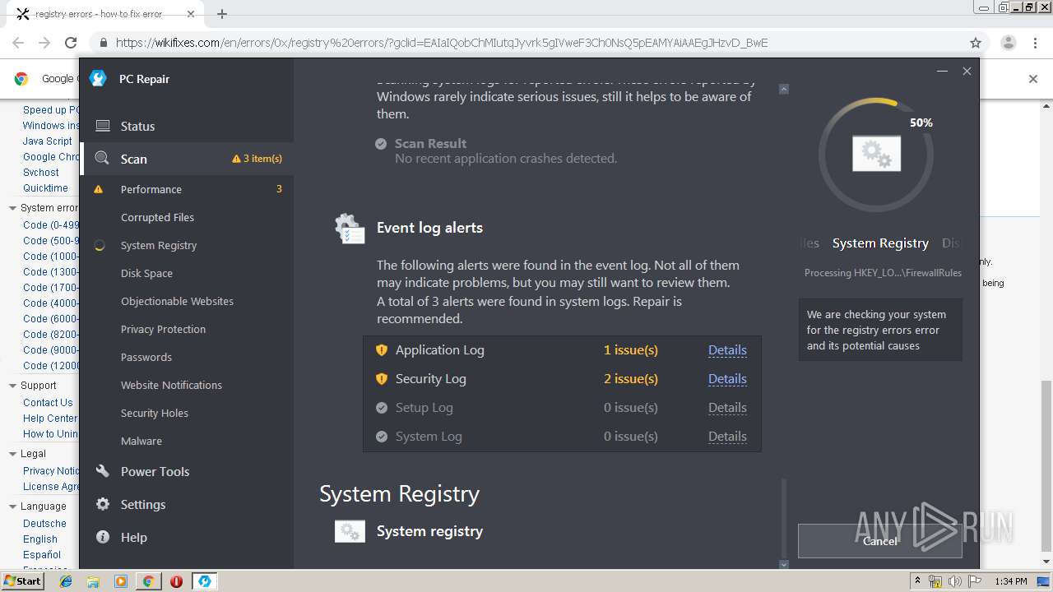Image resolution: width=1053 pixels, height=592 pixels.
Task: Click the "1 issue(s)" Application Log count
Action: pyautogui.click(x=631, y=350)
